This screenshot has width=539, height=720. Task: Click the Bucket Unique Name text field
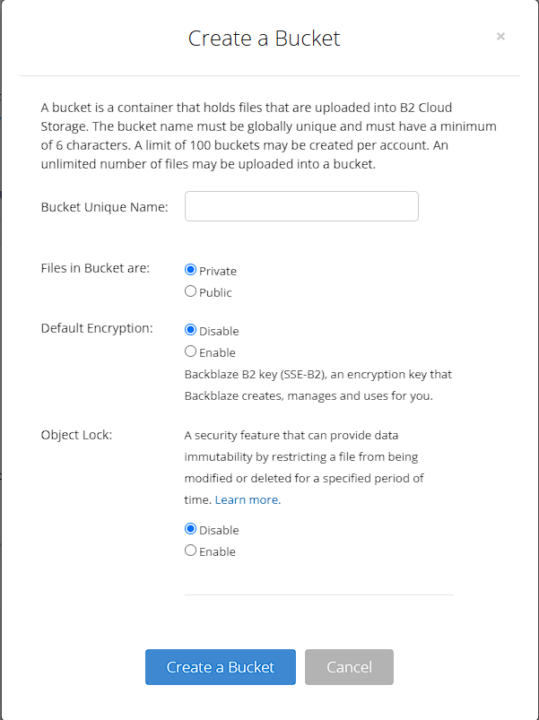[301, 206]
